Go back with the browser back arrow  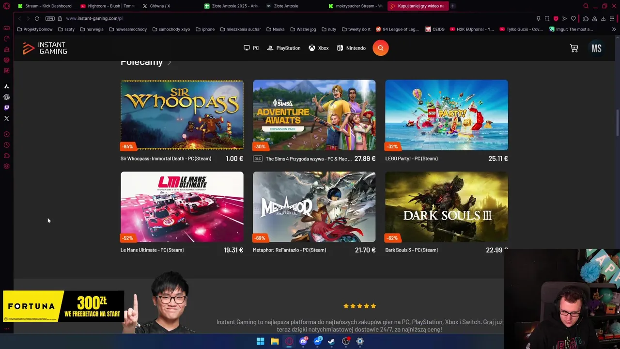click(x=19, y=18)
